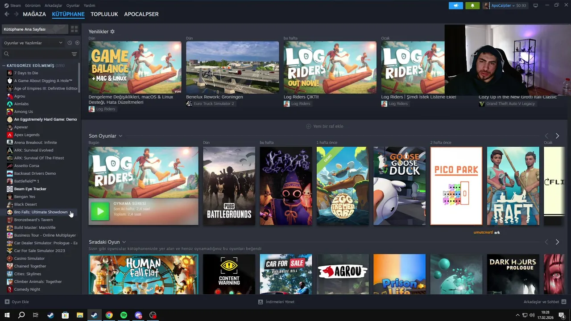Open the megaphone announcements button
The image size is (571, 321).
click(456, 5)
